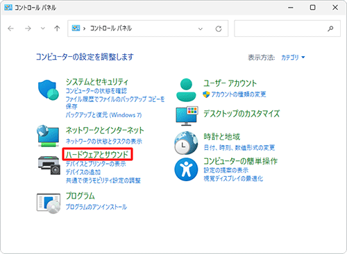
Task: Close the コントロール パネル window
Action: 335,8
